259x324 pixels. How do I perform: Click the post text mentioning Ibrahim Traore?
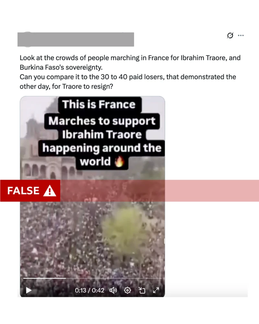click(130, 63)
